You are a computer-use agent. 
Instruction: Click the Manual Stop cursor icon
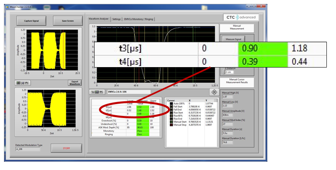tap(171, 125)
